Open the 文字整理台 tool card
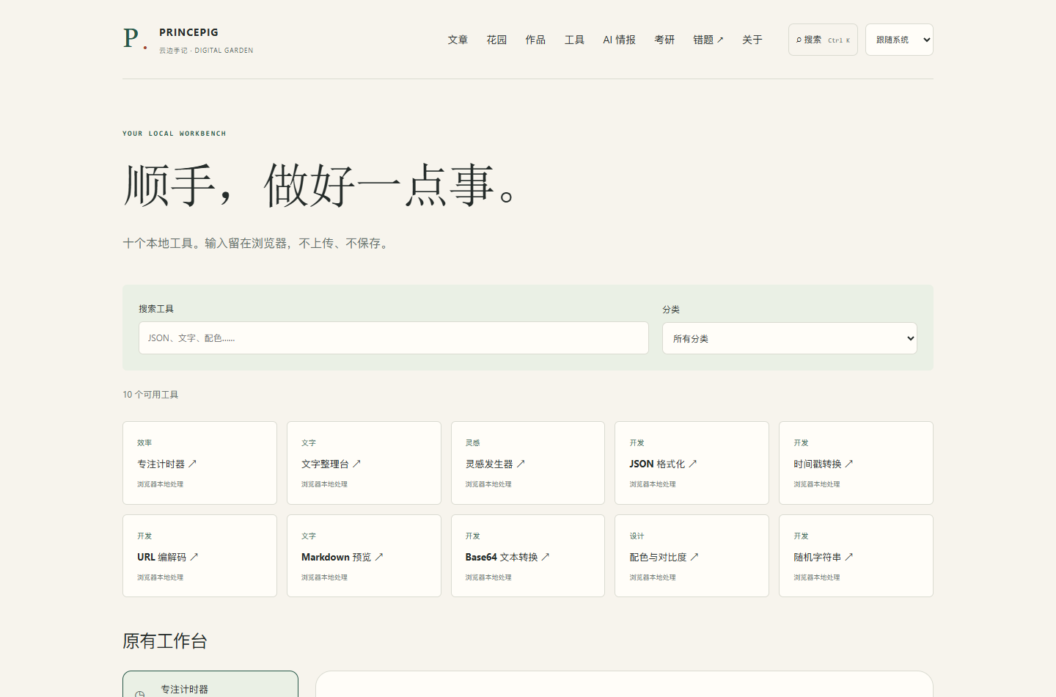The height and width of the screenshot is (697, 1056). pyautogui.click(x=364, y=463)
